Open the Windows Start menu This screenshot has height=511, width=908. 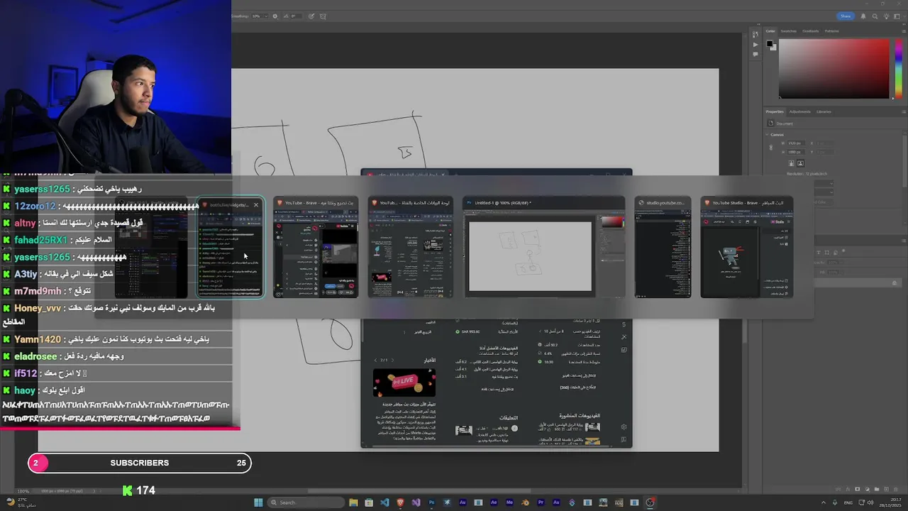click(258, 502)
